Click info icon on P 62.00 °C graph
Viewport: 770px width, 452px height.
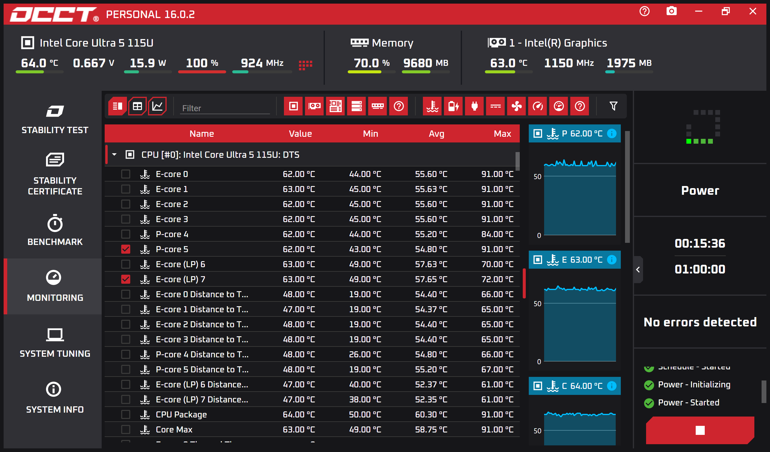612,133
